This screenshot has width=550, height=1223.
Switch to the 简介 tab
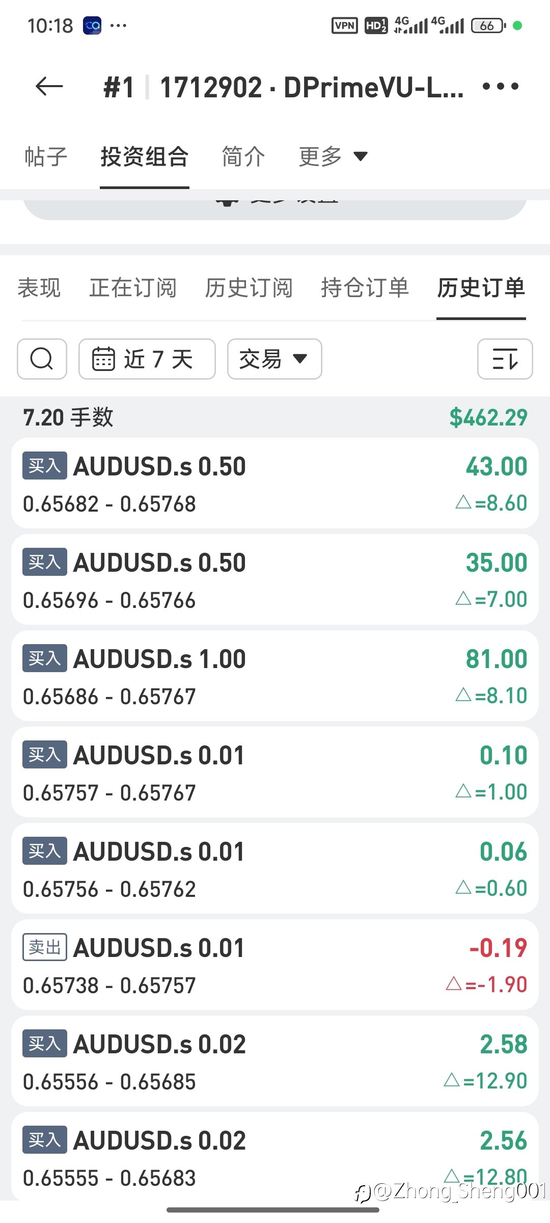coord(243,156)
